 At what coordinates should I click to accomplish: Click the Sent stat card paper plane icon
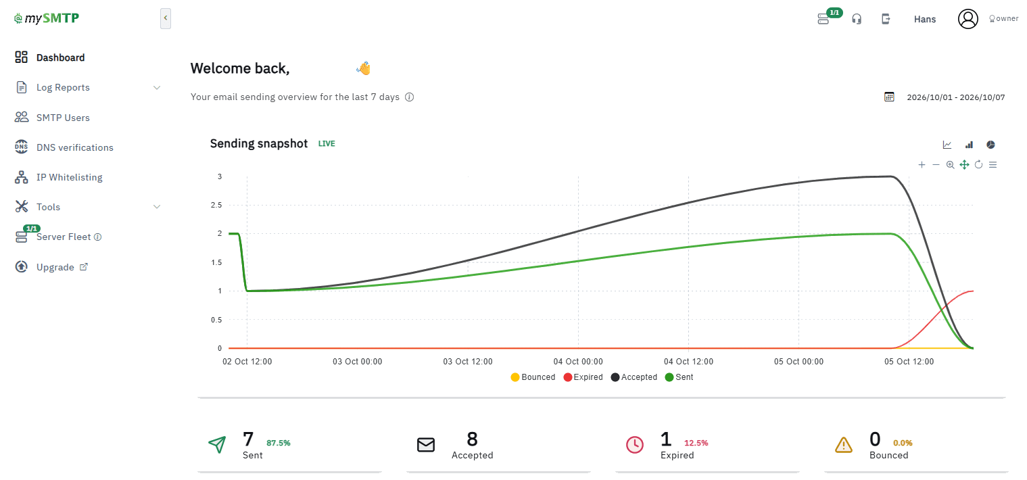pyautogui.click(x=217, y=444)
